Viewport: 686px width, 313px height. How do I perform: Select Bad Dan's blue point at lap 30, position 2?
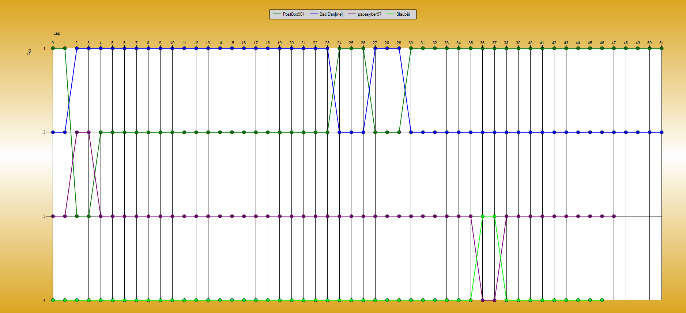tap(411, 132)
